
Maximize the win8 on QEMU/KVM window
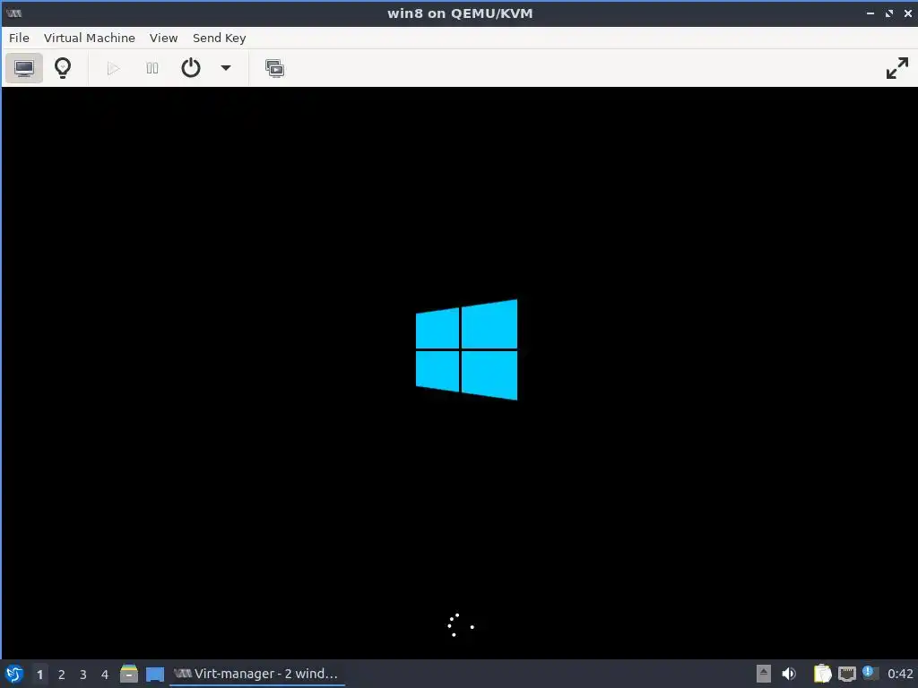click(x=889, y=13)
